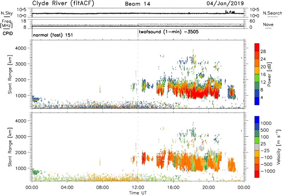Click the "16" label on Power color bar
This screenshot has width=282, height=195.
(263, 75)
